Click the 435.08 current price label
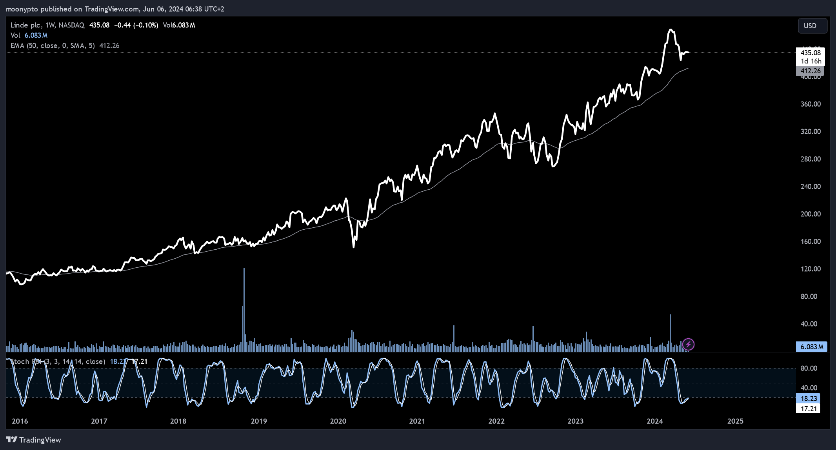This screenshot has width=836, height=450. pos(810,53)
